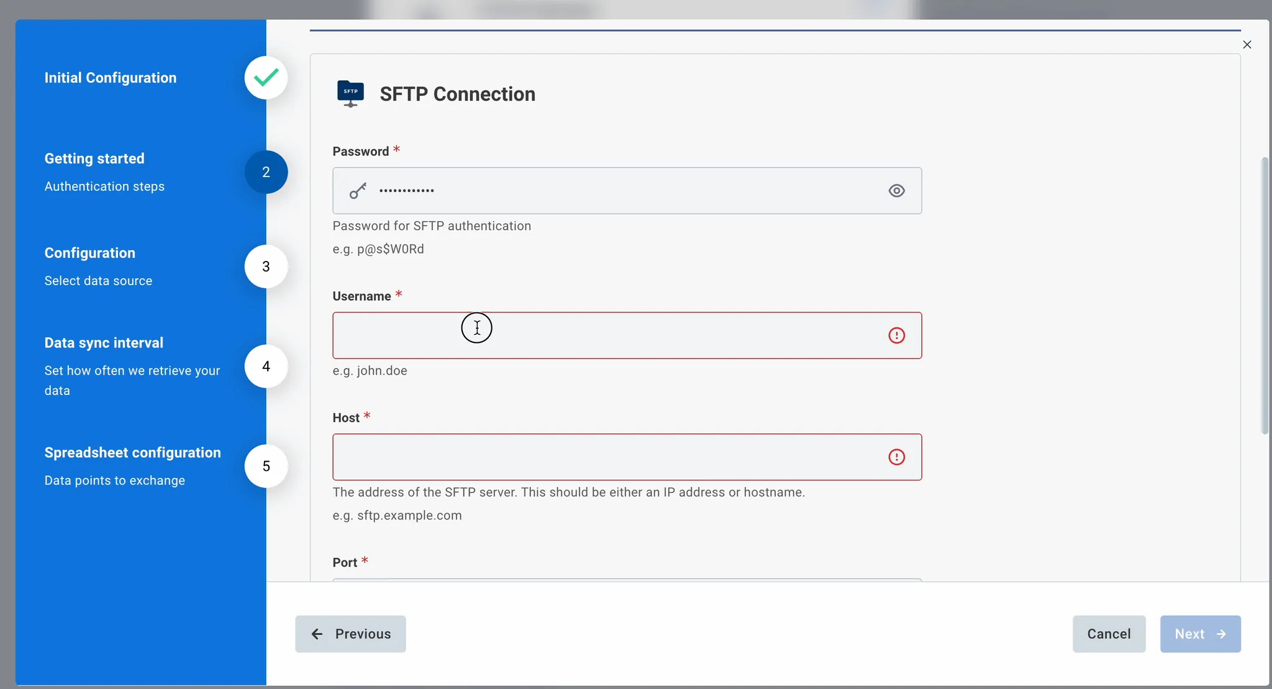
Task: Click the vertical scrollbar on the right
Action: coord(1265,296)
